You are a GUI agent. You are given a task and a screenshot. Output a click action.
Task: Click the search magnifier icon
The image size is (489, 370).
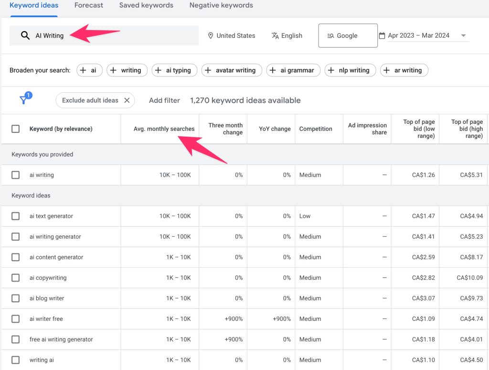(x=25, y=36)
